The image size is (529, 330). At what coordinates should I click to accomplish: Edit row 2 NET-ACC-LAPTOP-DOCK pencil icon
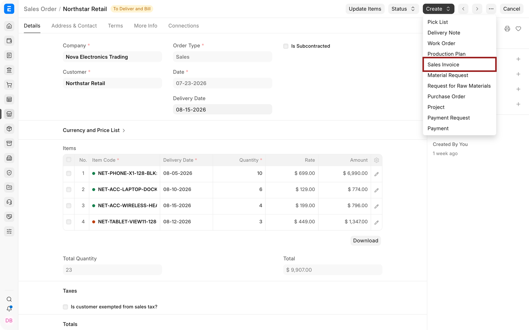pos(377,190)
